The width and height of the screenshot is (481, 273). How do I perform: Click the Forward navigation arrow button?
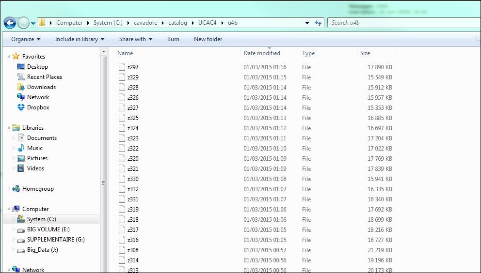pos(23,23)
